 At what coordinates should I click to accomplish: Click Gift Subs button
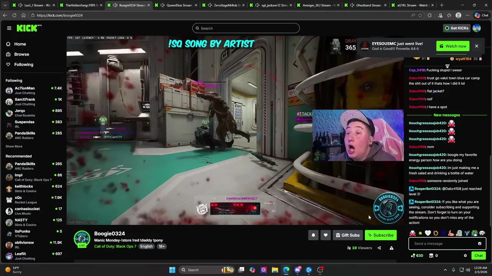pos(347,235)
